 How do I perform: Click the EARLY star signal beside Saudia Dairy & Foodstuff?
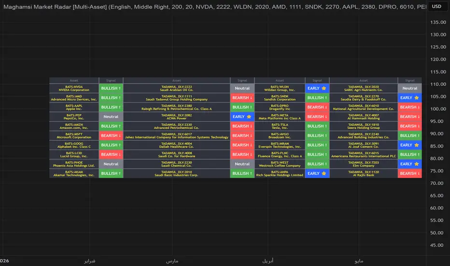point(410,98)
